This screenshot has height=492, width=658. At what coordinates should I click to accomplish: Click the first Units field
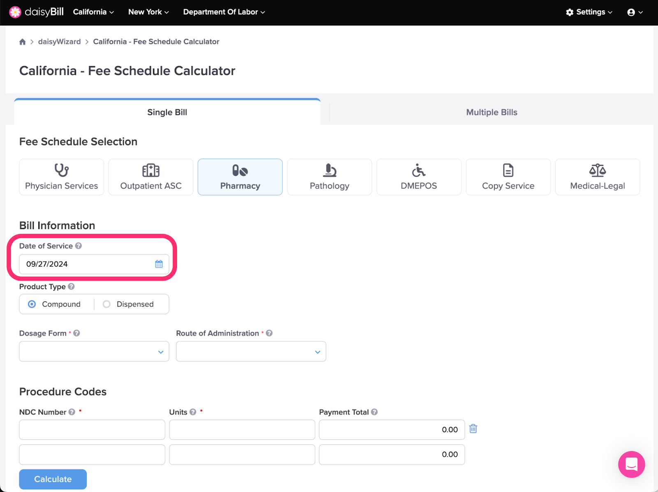click(242, 430)
